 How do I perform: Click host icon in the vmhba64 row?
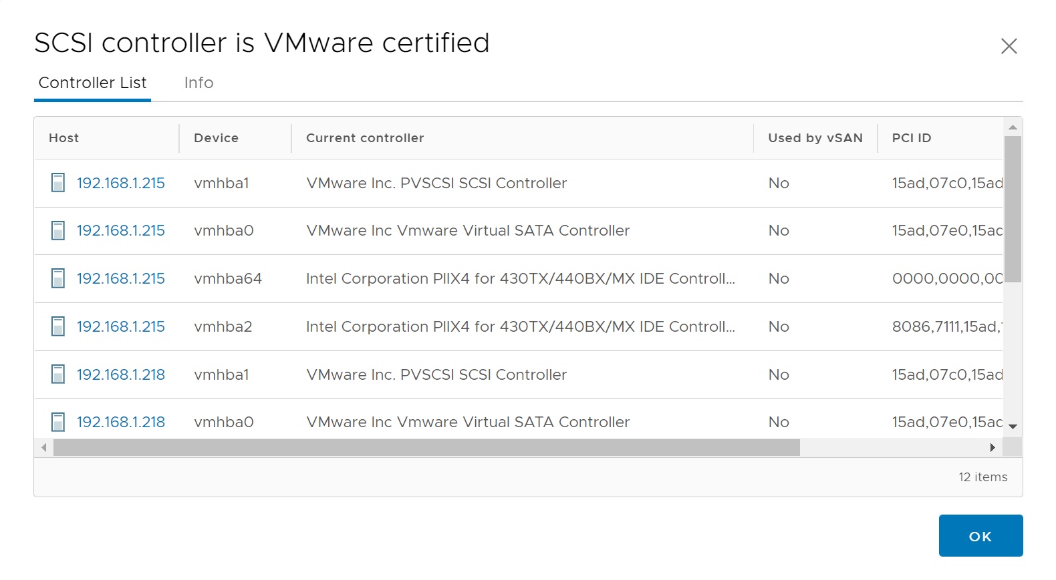pos(58,278)
